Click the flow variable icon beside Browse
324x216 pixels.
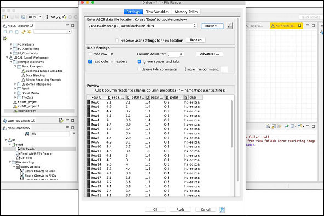(x=229, y=26)
